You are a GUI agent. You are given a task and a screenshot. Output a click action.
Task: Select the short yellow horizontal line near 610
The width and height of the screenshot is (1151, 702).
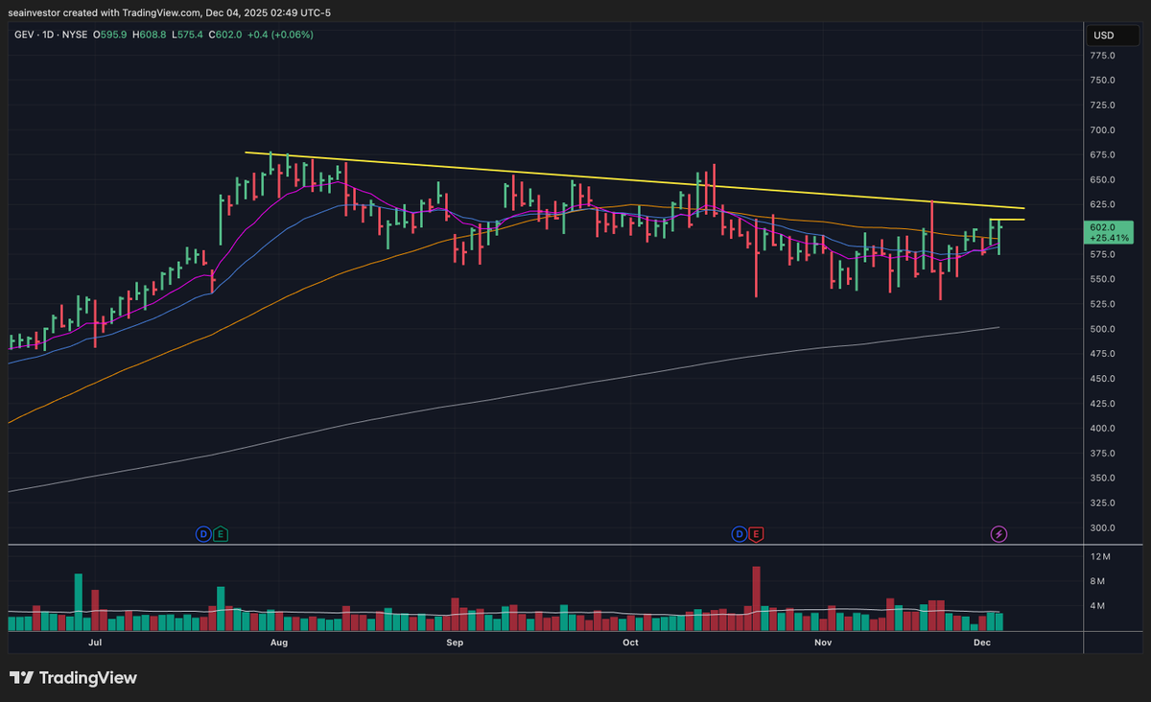1007,220
